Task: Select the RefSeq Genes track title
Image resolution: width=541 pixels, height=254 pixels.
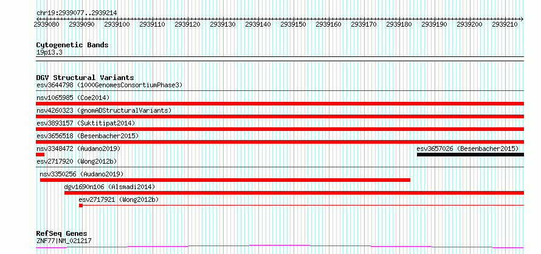Action: coord(62,234)
